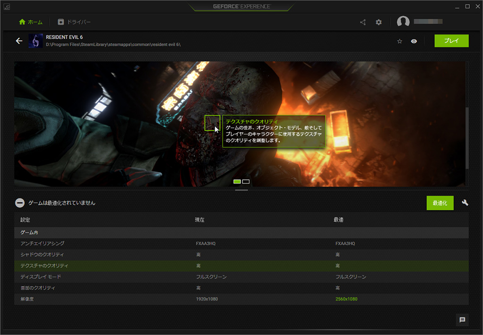The image size is (483, 335).
Task: Click the not-optimized status minus icon
Action: click(x=20, y=203)
